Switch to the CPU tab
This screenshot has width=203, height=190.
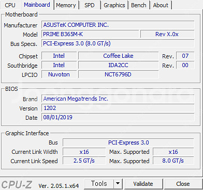pos(10,5)
